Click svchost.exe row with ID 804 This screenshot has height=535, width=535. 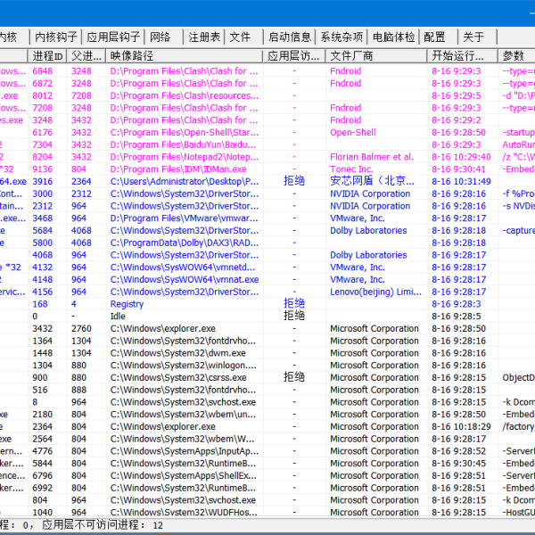(267, 500)
